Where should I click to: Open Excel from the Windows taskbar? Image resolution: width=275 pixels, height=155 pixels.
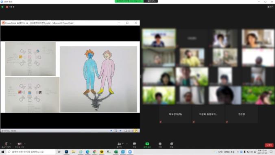[x=116, y=152]
